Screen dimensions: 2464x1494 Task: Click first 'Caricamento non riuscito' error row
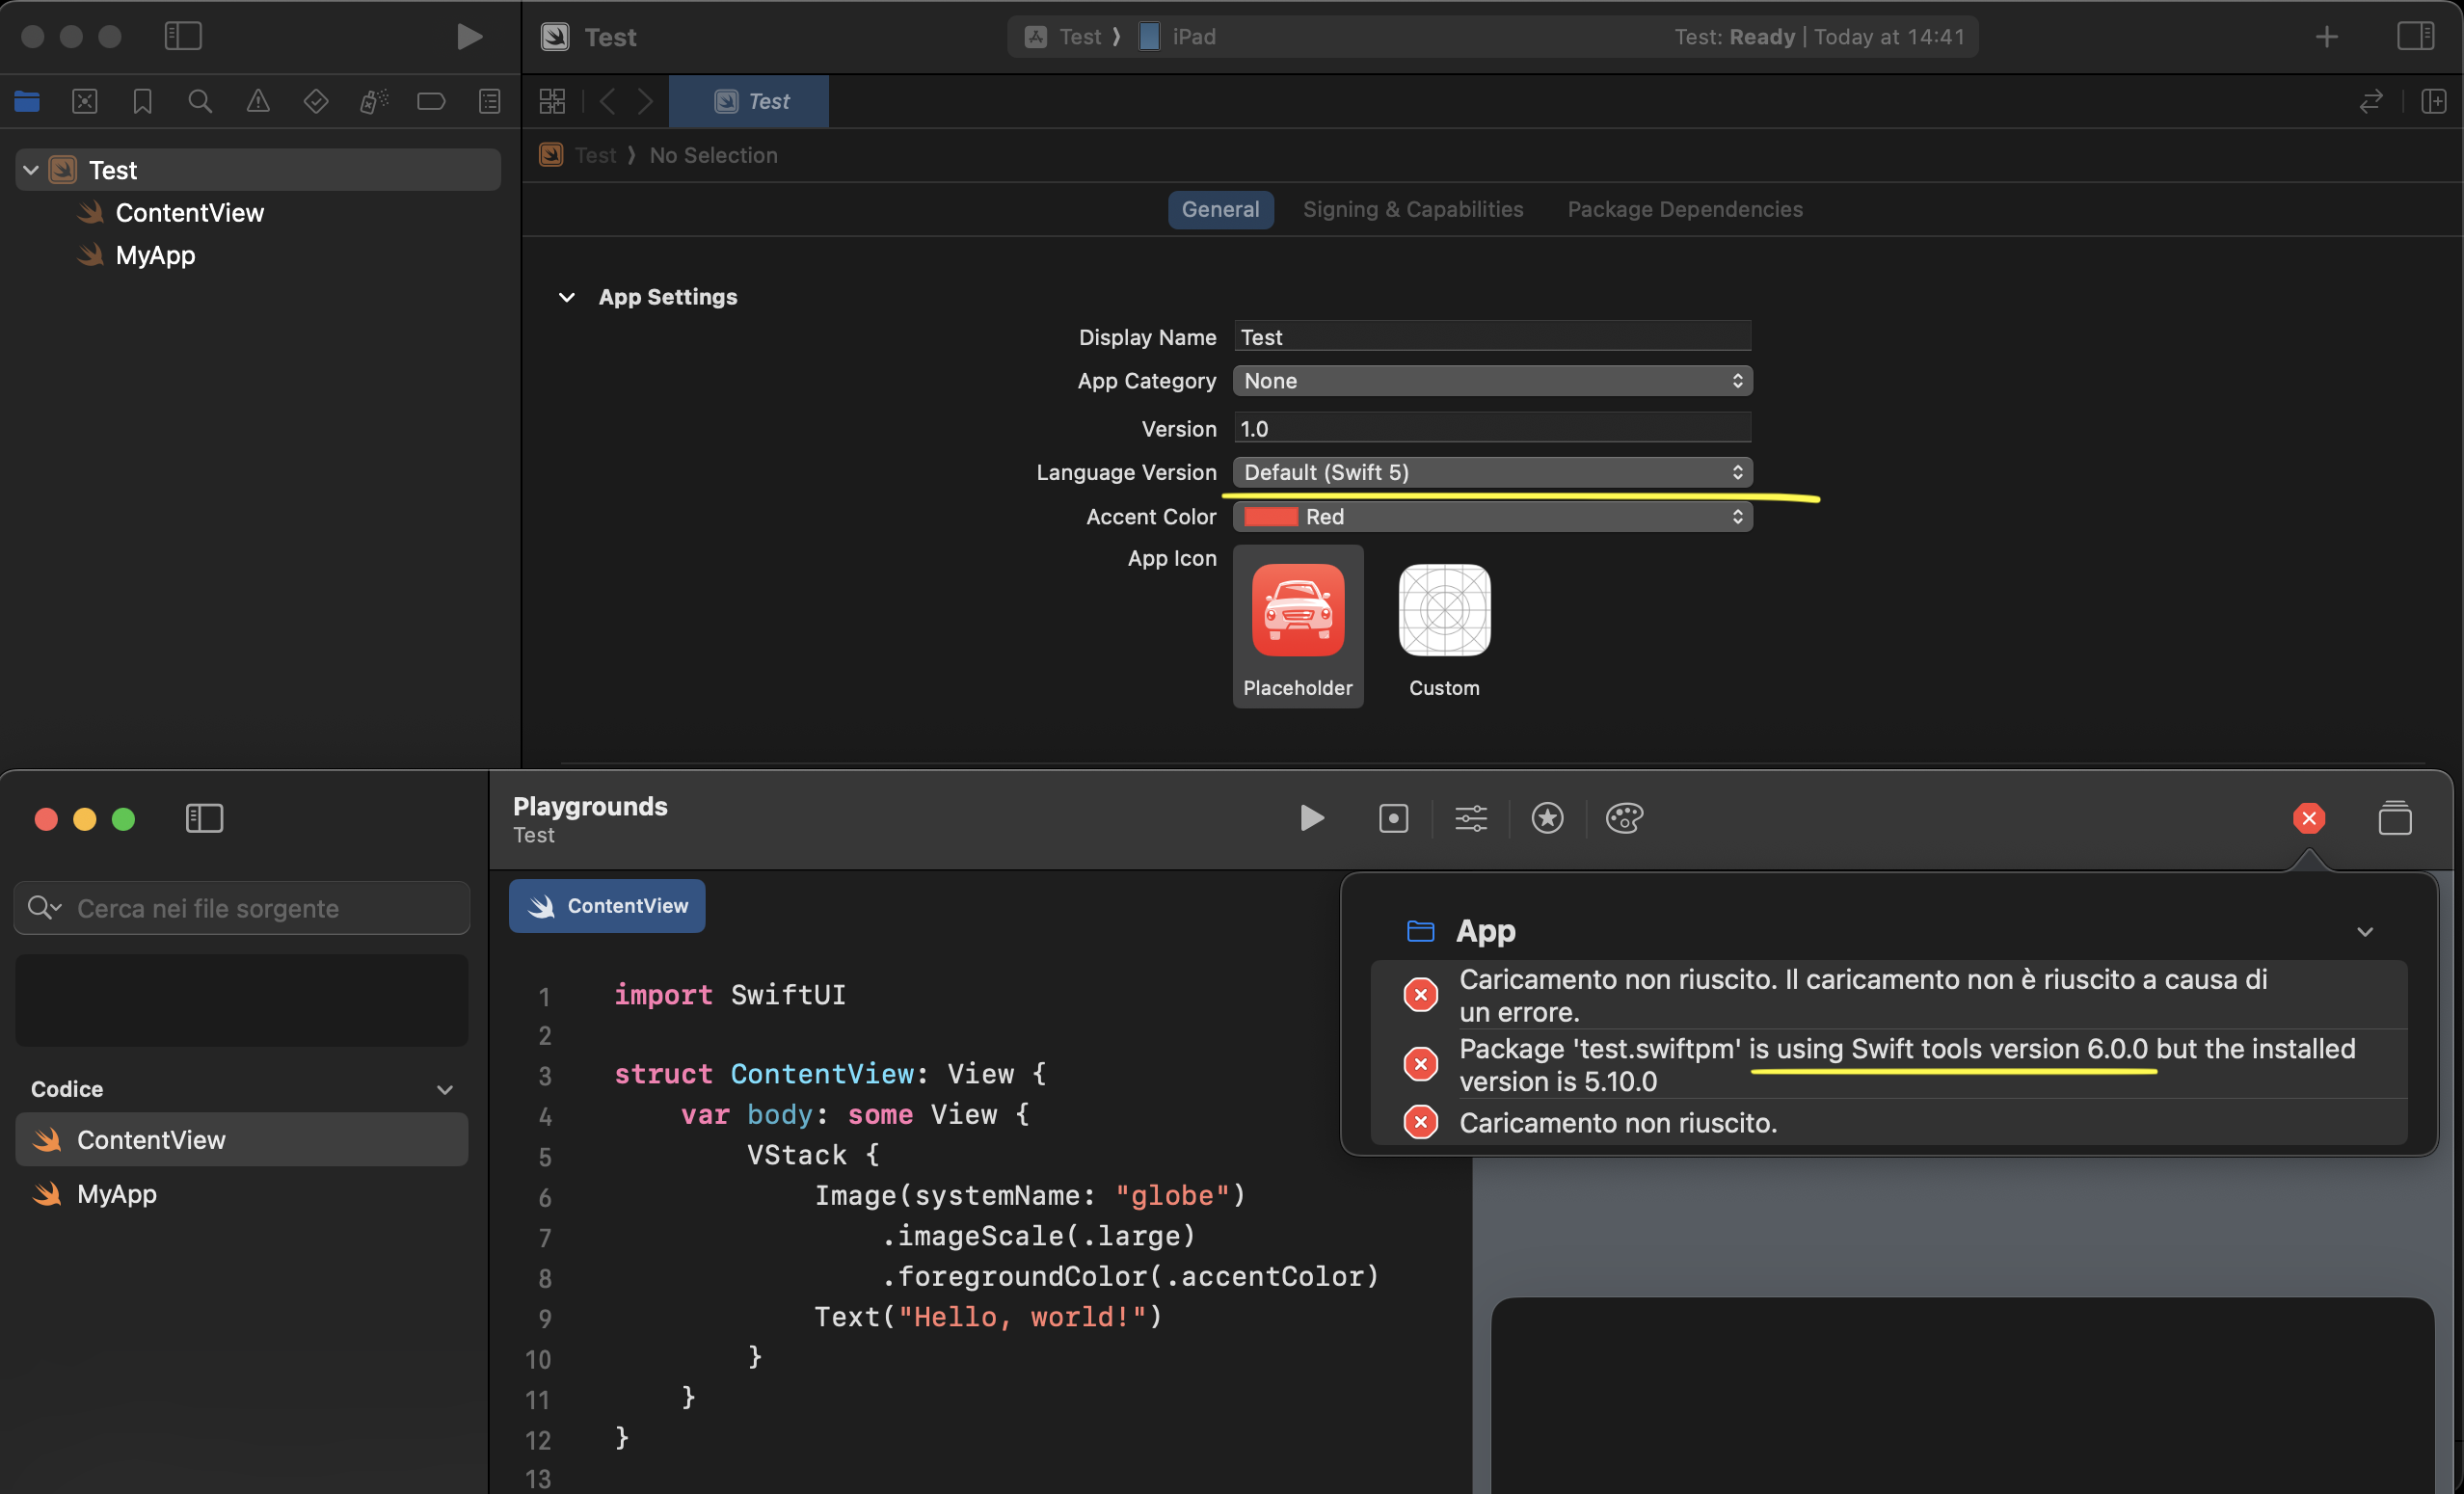point(1888,995)
